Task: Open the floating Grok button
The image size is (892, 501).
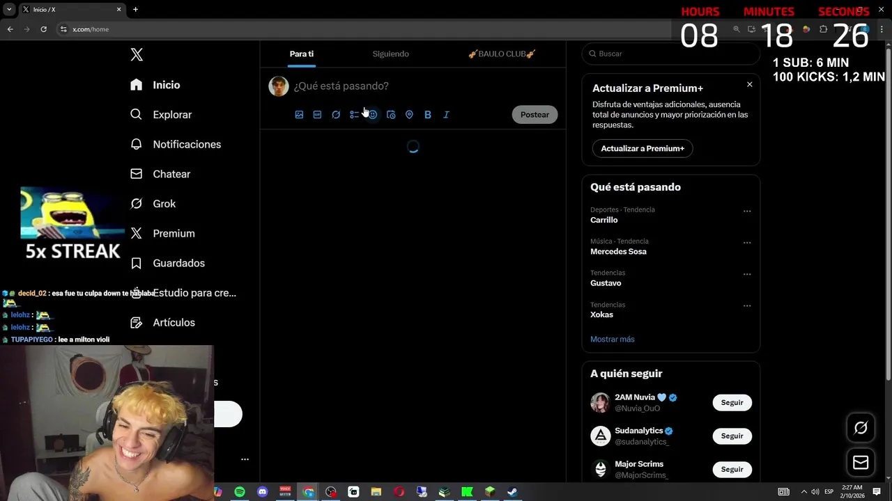Action: tap(861, 428)
